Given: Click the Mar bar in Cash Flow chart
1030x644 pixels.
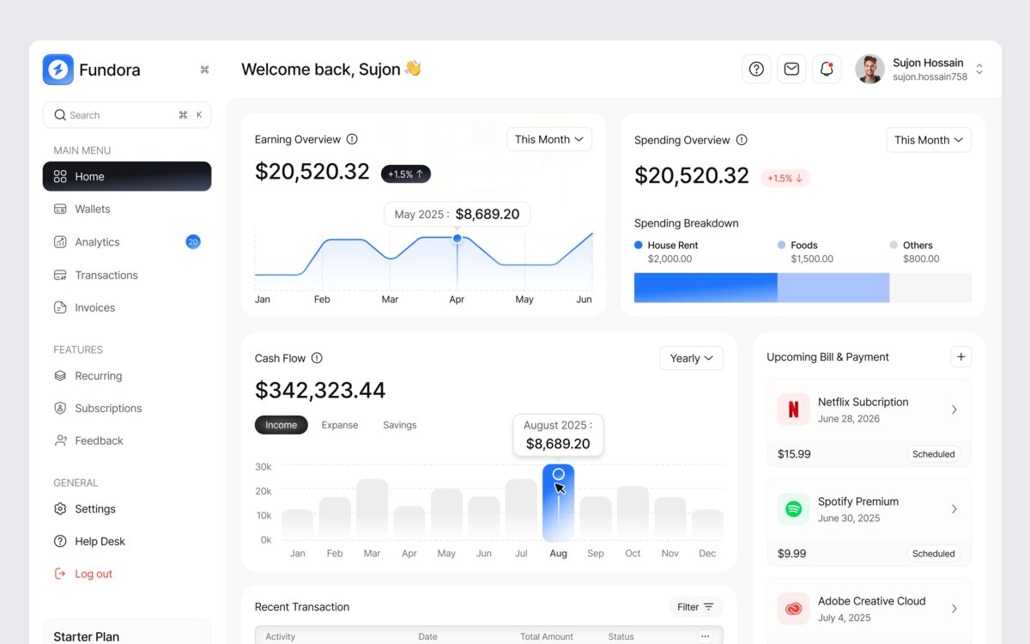Looking at the screenshot, I should [372, 509].
